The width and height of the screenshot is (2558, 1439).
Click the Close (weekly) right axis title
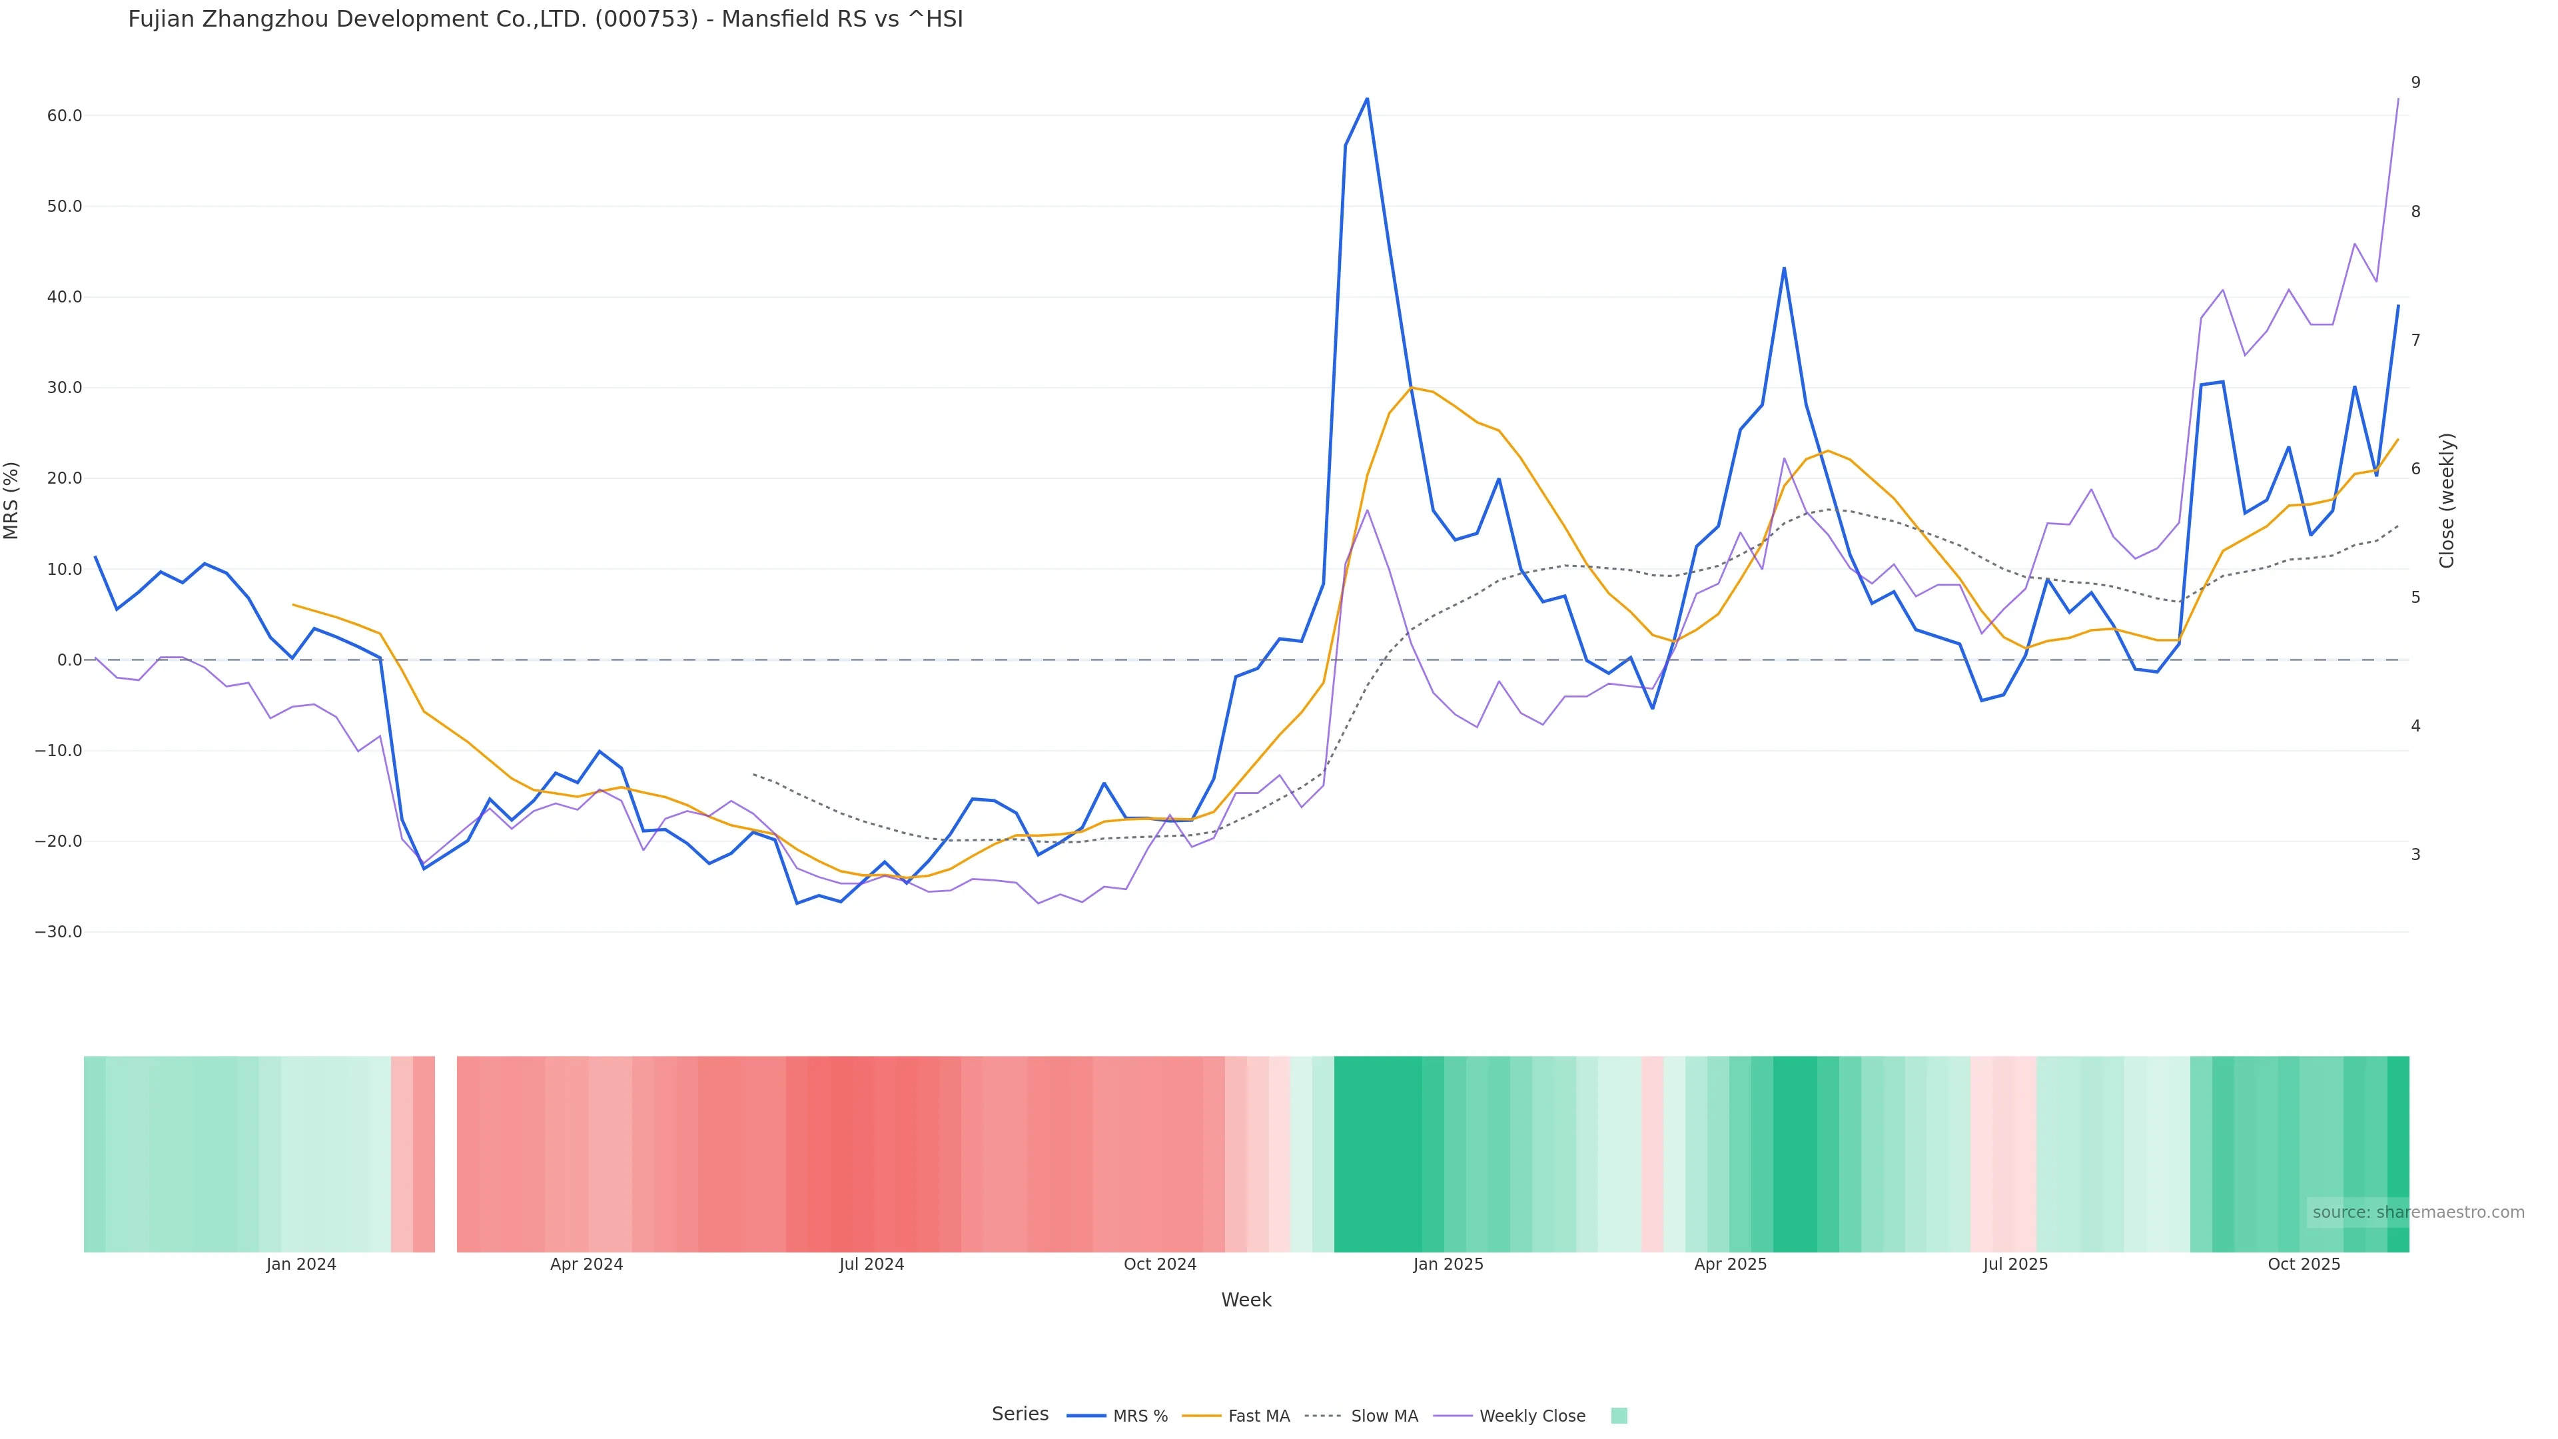(x=2447, y=500)
